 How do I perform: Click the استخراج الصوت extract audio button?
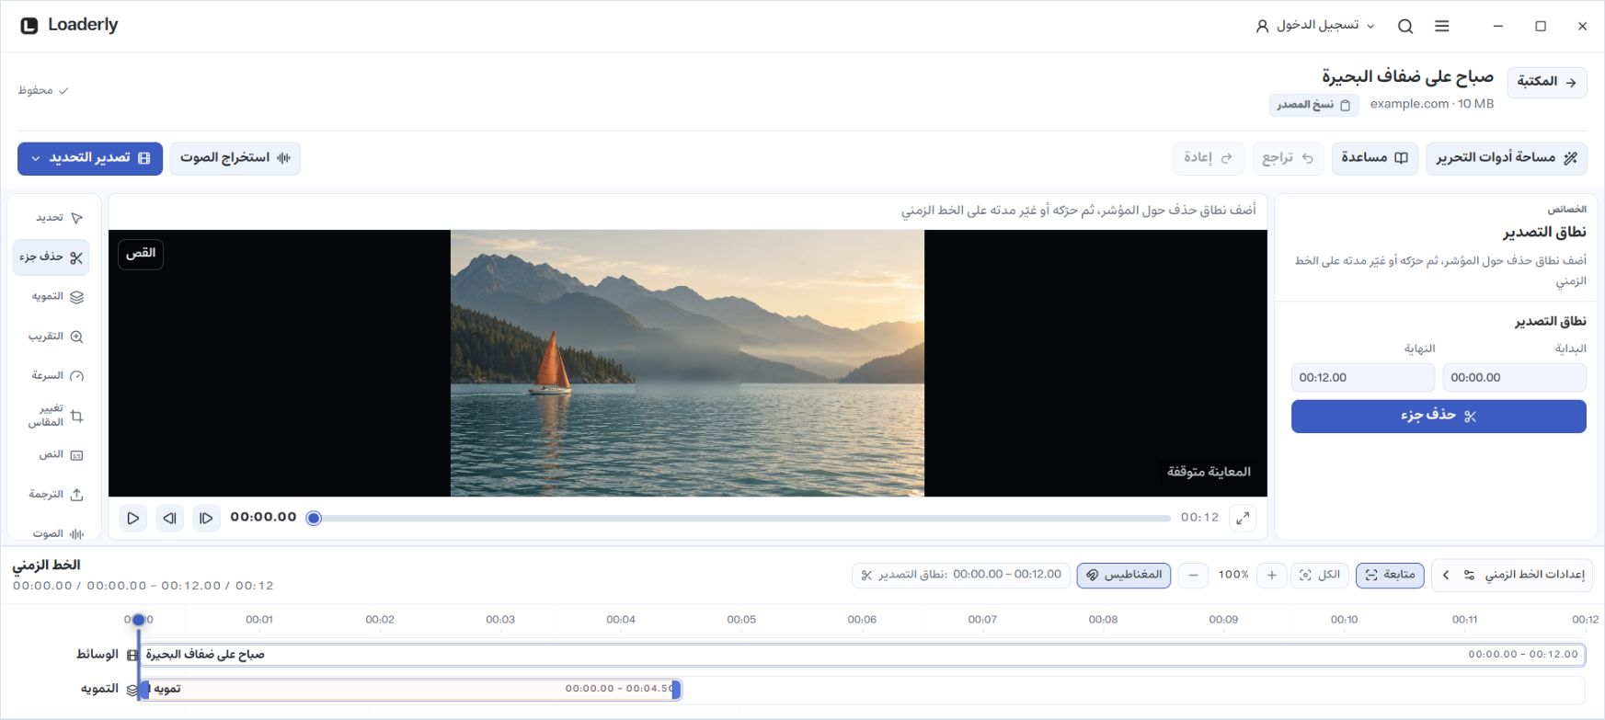[235, 158]
